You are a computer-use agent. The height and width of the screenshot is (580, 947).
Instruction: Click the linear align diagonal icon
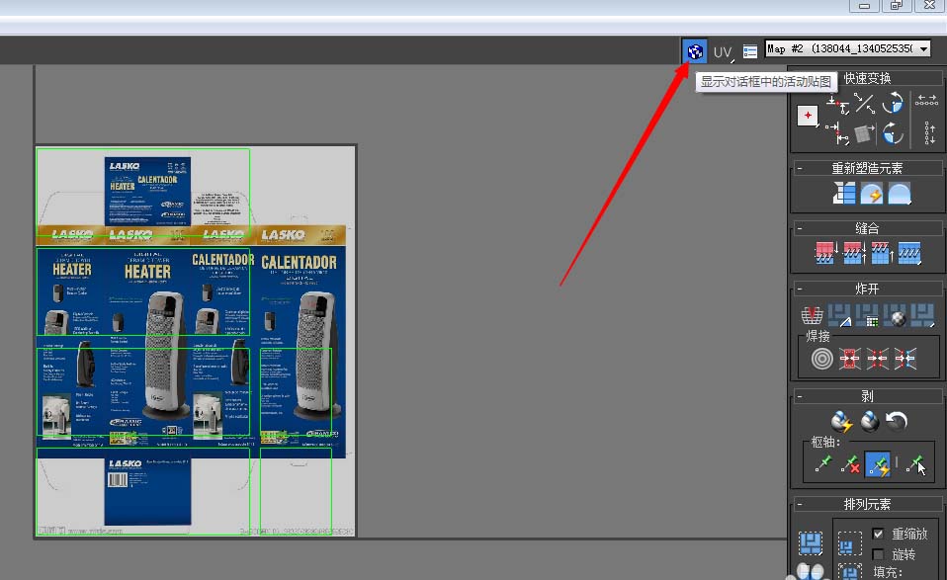[x=864, y=103]
